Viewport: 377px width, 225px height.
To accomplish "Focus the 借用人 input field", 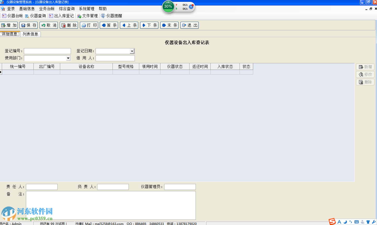I will 115,58.
